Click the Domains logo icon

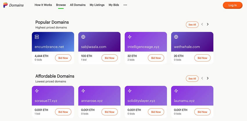click(x=5, y=5)
